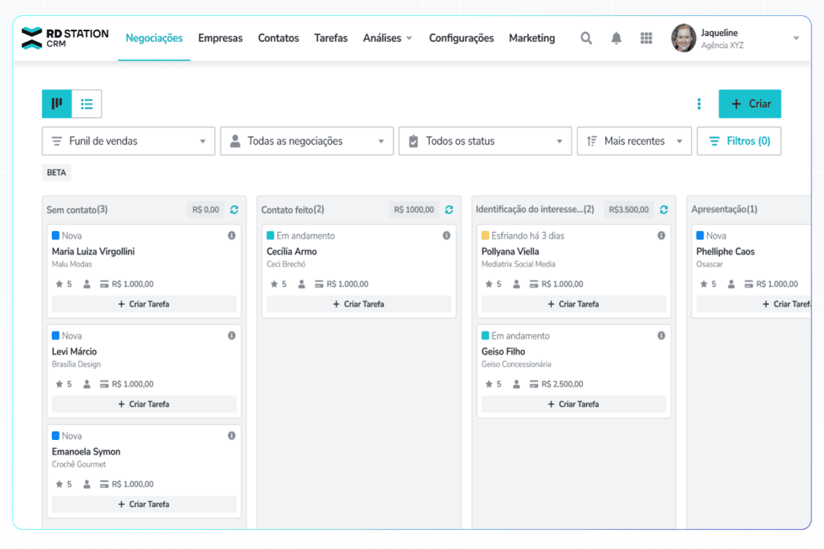The image size is (824, 549).
Task: Switch to list view
Action: [x=86, y=104]
